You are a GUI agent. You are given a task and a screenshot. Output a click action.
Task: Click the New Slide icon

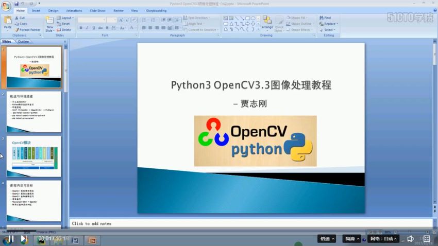pos(49,21)
